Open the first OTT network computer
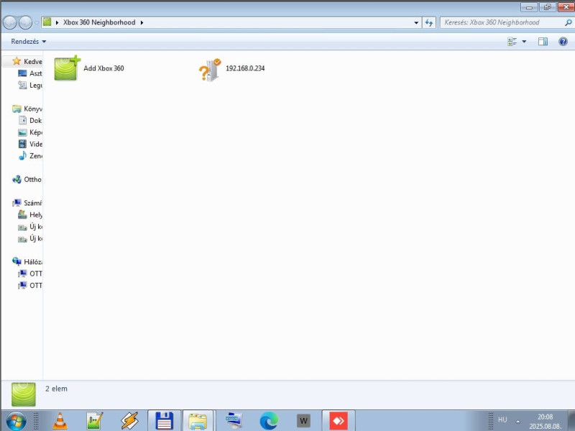This screenshot has height=431, width=575. pos(29,274)
